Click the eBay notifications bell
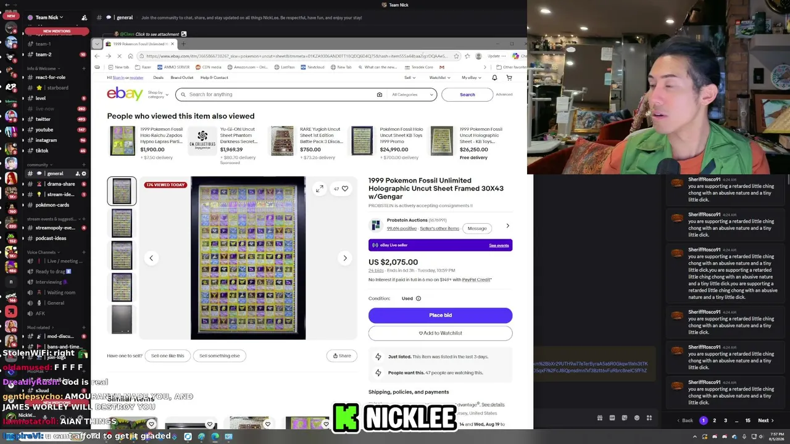 [494, 78]
